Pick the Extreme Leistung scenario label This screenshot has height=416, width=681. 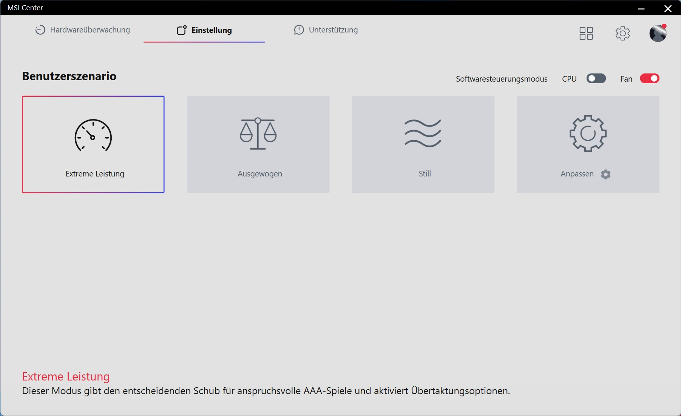95,174
